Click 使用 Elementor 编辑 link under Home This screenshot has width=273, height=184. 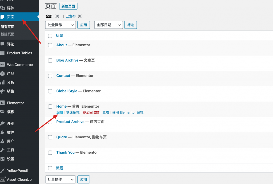pyautogui.click(x=128, y=112)
